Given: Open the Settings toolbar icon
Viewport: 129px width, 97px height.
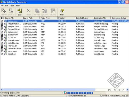Looking at the screenshot, I should 53,11.
